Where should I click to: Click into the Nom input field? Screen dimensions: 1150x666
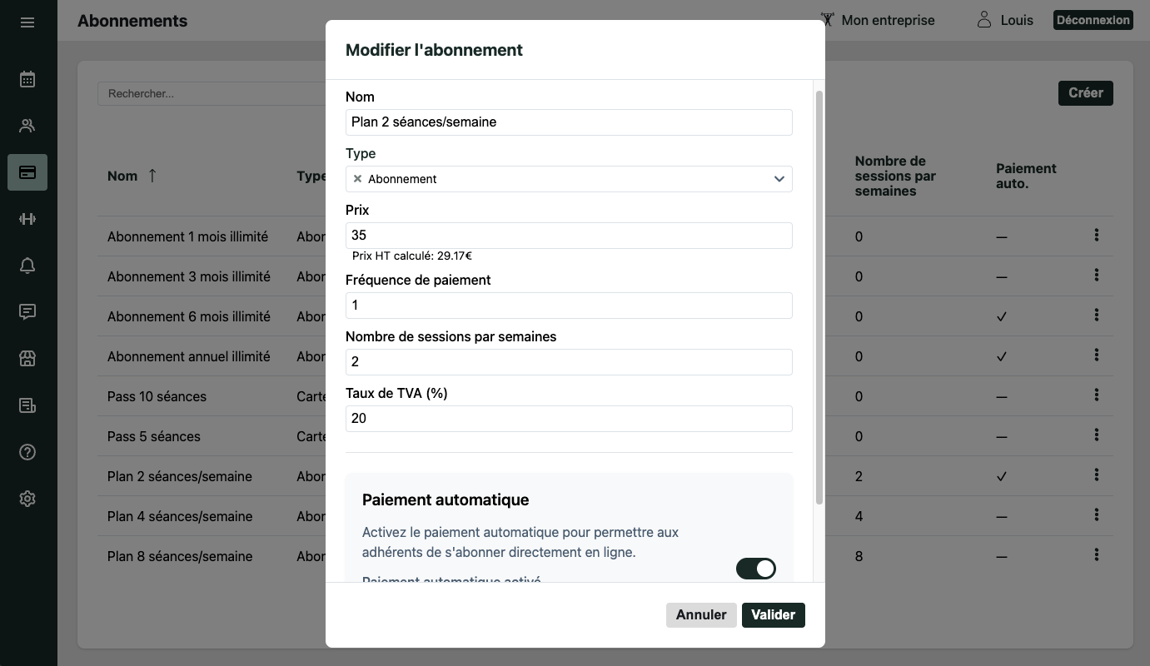[x=569, y=122]
